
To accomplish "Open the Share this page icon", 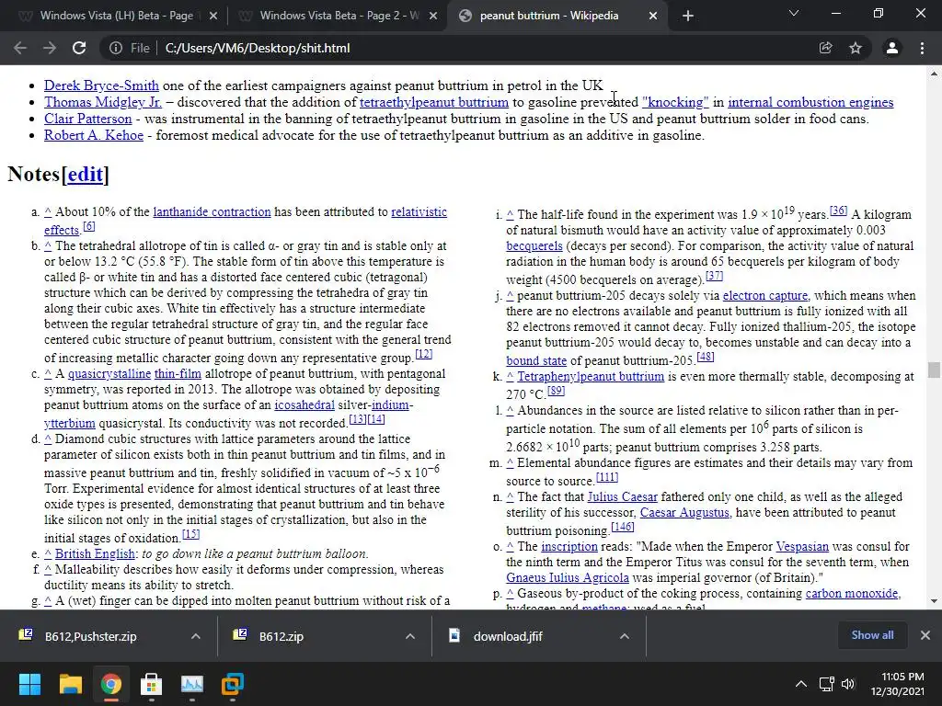I will pos(825,48).
